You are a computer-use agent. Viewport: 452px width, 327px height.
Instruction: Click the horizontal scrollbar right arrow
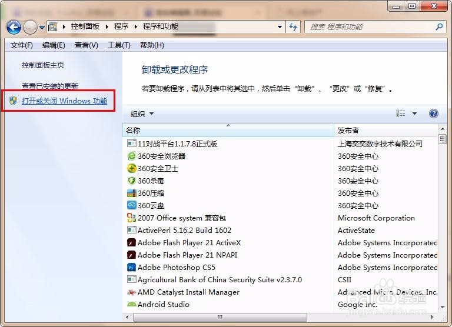pyautogui.click(x=432, y=317)
